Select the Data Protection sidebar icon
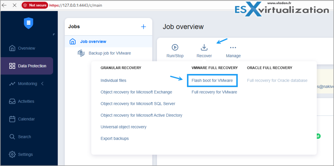 tap(12, 66)
